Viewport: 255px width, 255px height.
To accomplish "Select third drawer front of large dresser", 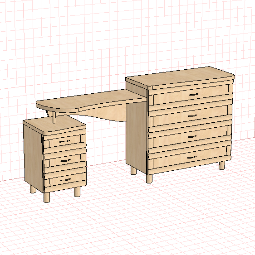I will point(190,137).
